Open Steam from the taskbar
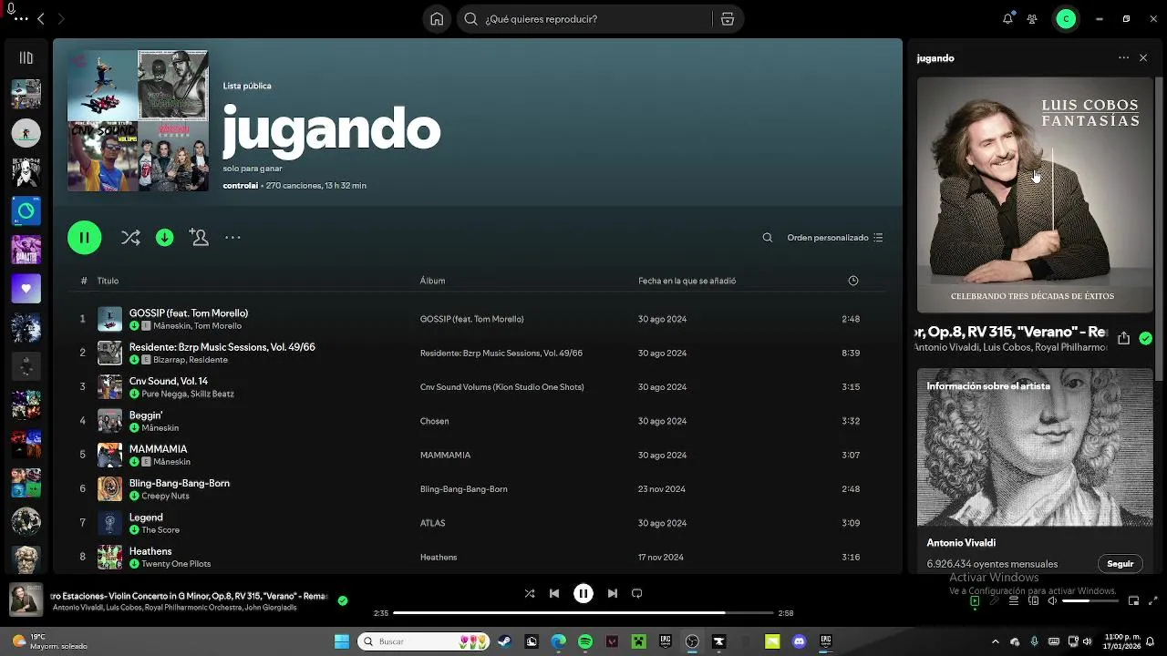The height and width of the screenshot is (656, 1167). 504,641
